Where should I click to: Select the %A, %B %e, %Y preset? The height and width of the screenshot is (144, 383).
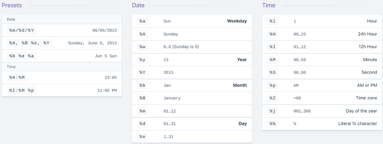pyautogui.click(x=29, y=43)
